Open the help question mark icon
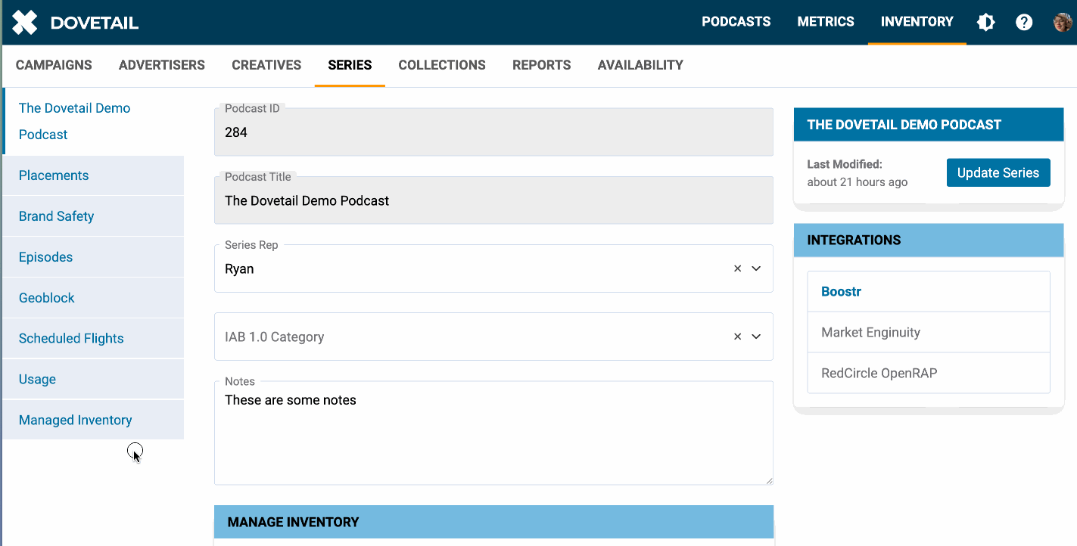Viewport: 1077px width, 546px height. [1024, 22]
